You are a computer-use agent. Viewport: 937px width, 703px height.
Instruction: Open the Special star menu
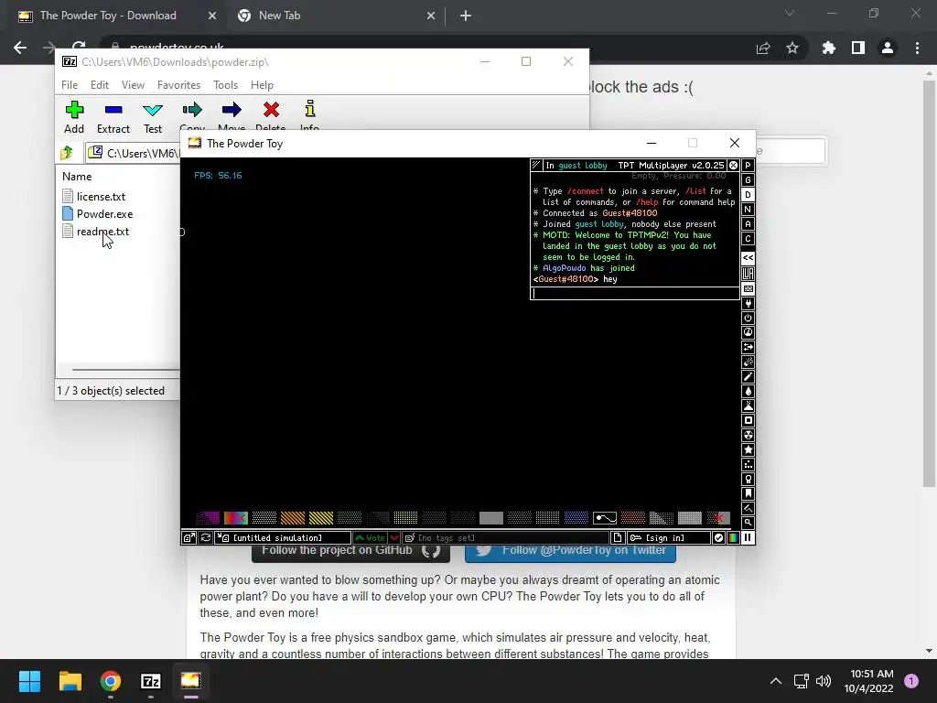tap(748, 449)
